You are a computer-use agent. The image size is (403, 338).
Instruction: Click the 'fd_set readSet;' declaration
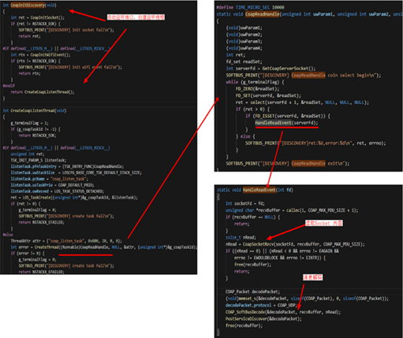244,61
